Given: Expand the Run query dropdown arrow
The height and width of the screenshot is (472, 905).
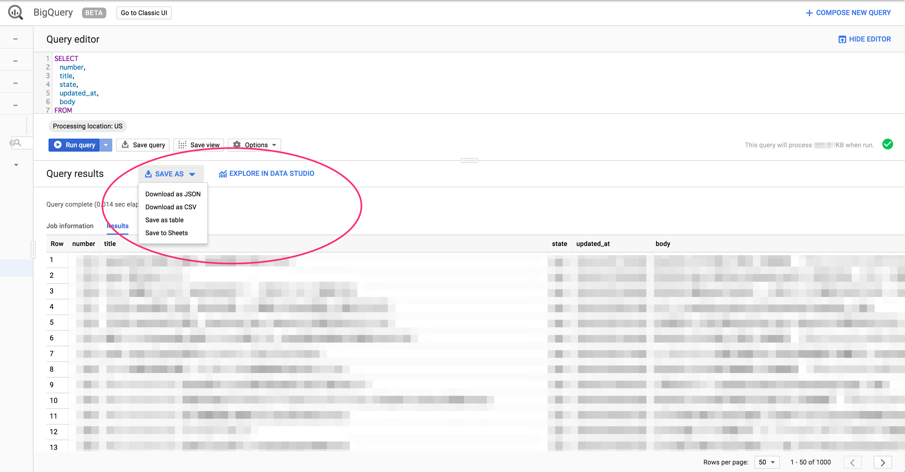Looking at the screenshot, I should (106, 145).
